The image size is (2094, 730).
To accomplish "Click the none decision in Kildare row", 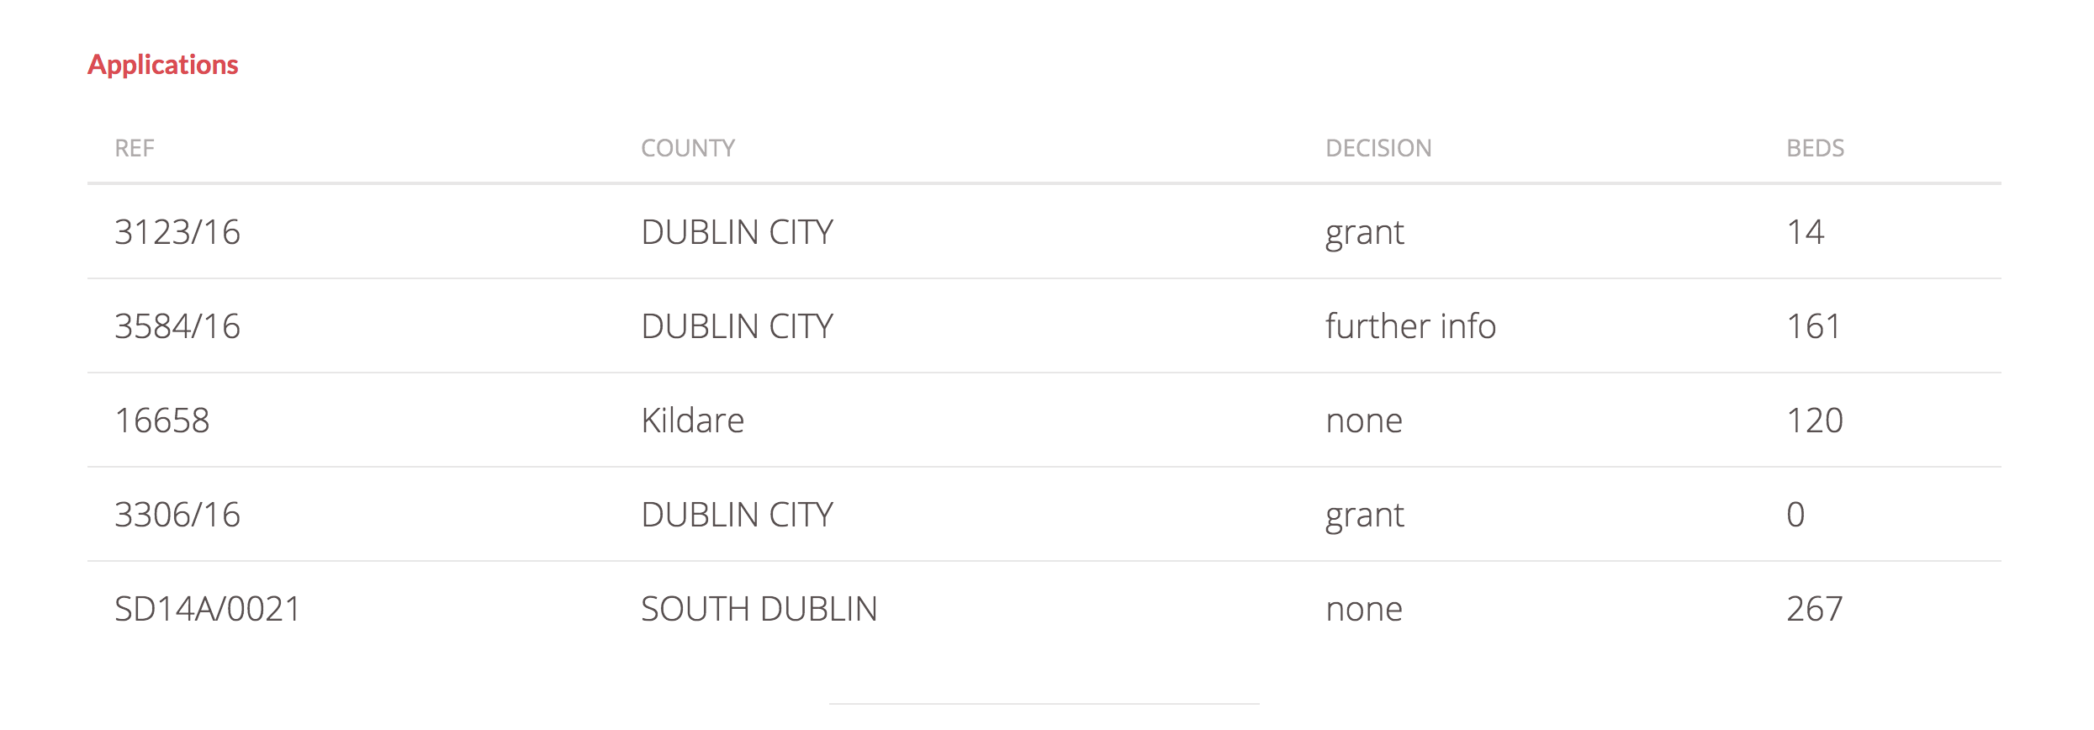I will pyautogui.click(x=1364, y=421).
